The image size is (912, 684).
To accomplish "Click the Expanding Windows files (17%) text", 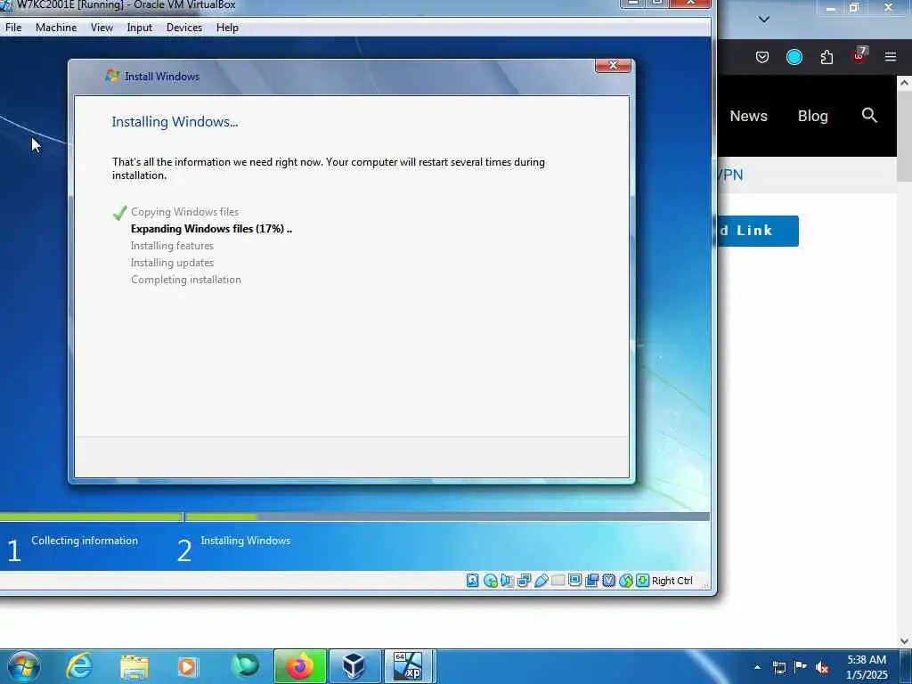I will click(x=211, y=229).
